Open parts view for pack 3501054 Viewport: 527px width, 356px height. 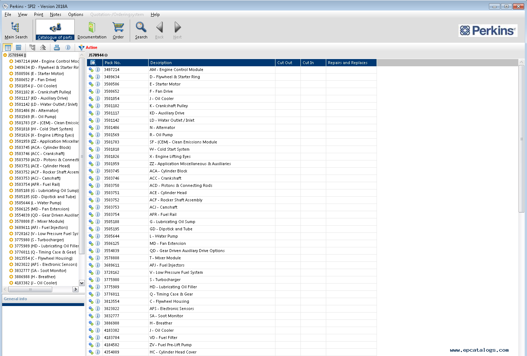point(91,99)
